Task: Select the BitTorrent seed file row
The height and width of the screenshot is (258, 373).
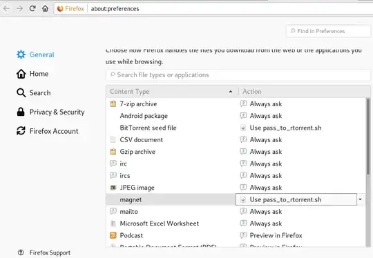Action: tap(236, 128)
